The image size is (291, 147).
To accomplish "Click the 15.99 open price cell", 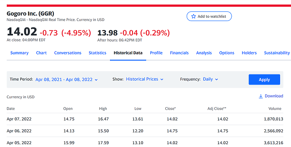I will [x=69, y=143].
